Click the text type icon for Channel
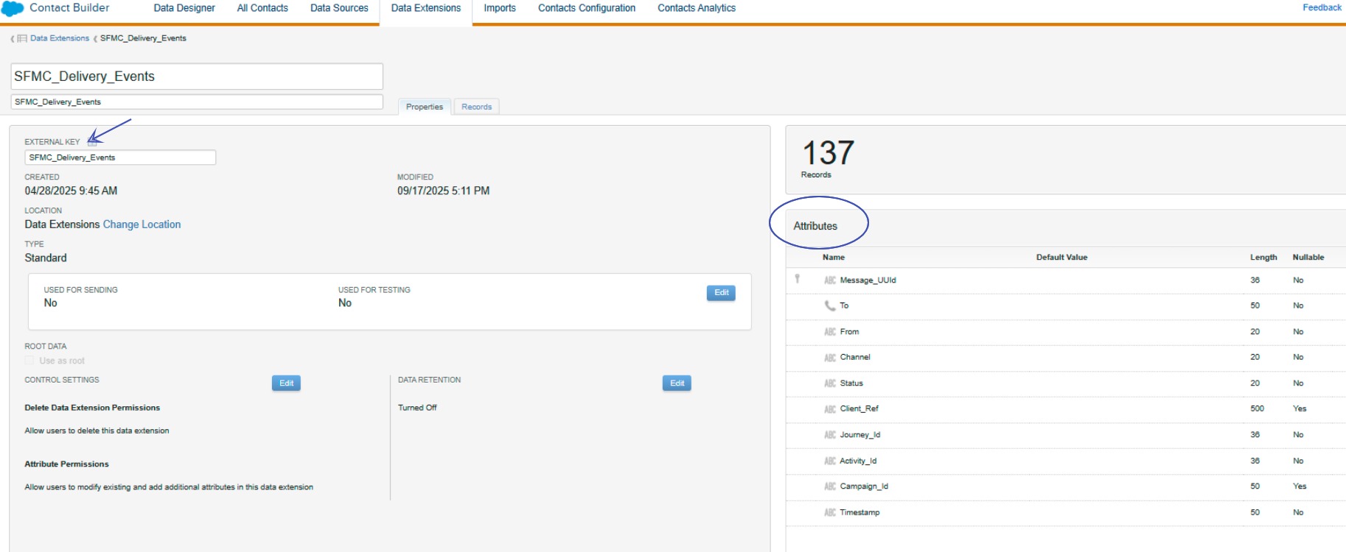Viewport: 1346px width, 552px height. point(830,358)
